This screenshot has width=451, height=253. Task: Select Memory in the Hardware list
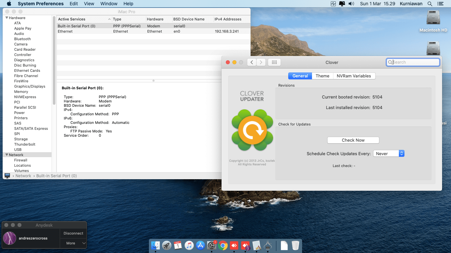tap(21, 92)
